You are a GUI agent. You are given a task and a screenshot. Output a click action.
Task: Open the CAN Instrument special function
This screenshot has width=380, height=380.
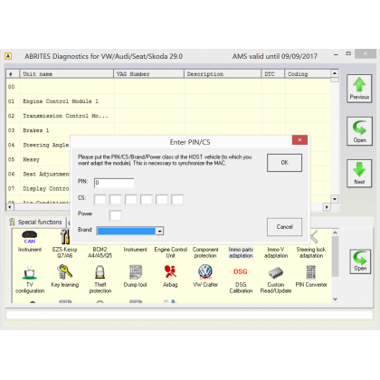(x=30, y=242)
